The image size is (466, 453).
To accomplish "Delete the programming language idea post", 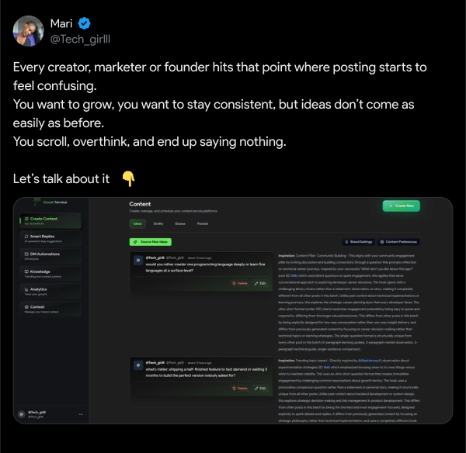I will [x=240, y=284].
